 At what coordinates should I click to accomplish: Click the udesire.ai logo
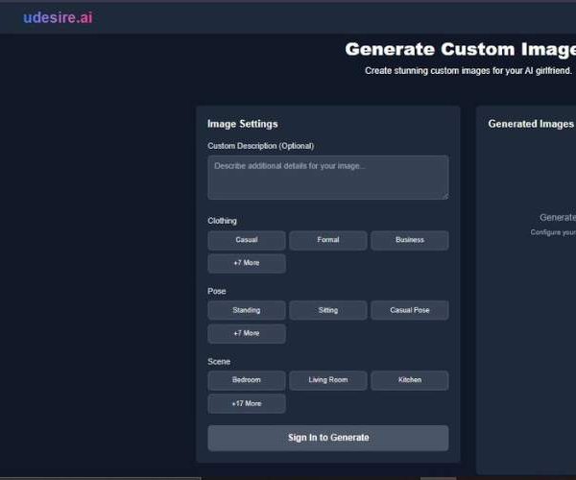tap(58, 17)
